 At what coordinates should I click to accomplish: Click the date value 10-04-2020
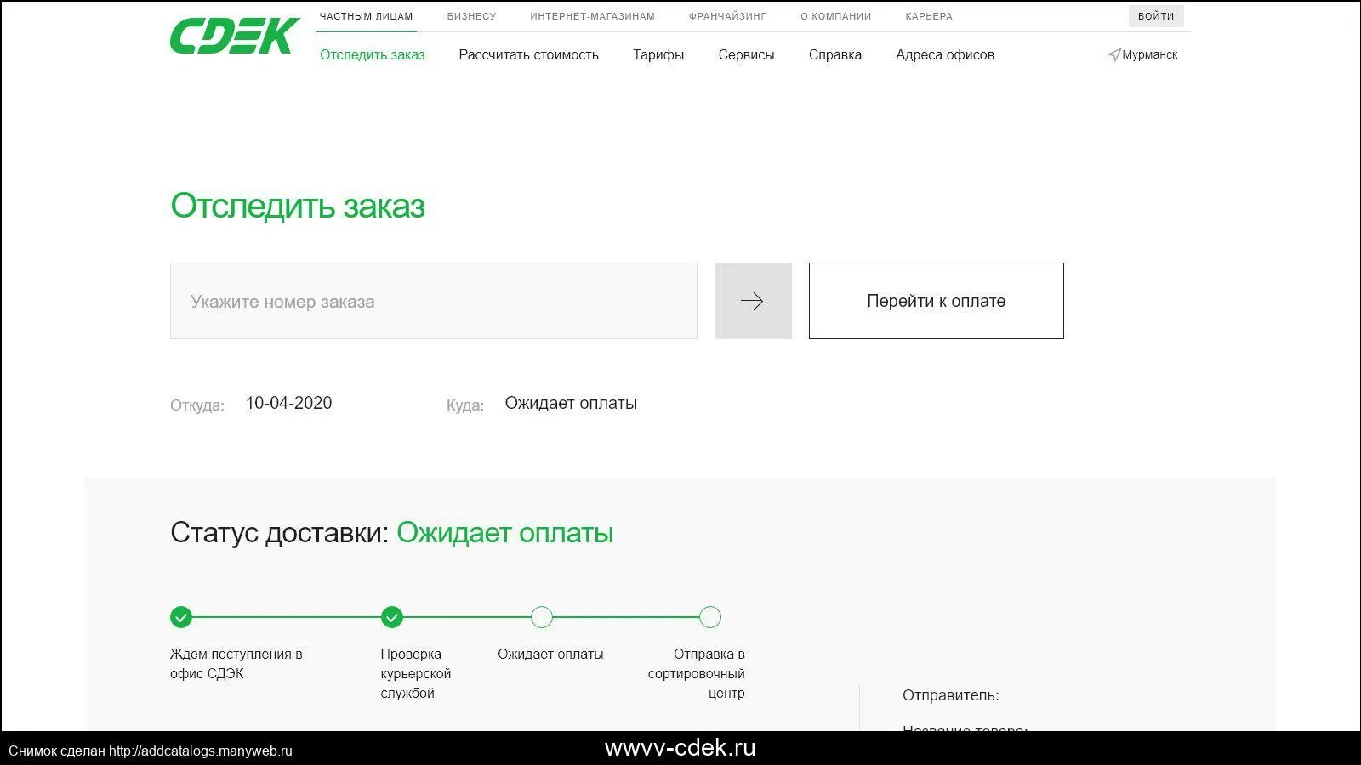(x=289, y=403)
